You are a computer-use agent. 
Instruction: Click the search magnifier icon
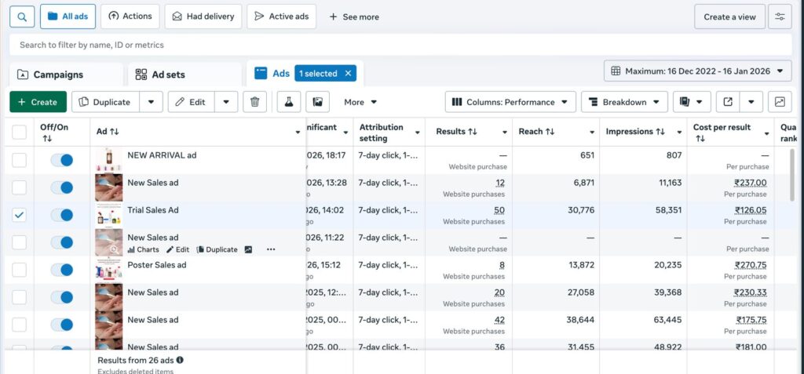(x=22, y=16)
